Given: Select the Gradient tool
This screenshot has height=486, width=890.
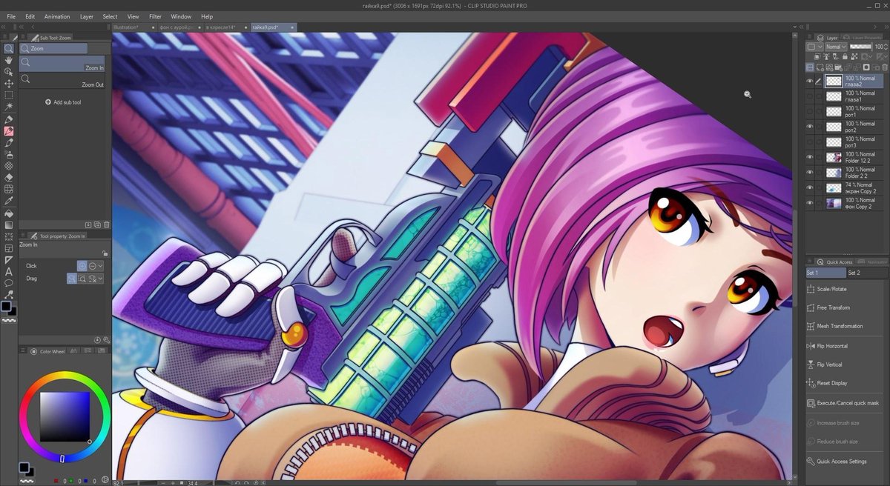Looking at the screenshot, I should point(9,225).
